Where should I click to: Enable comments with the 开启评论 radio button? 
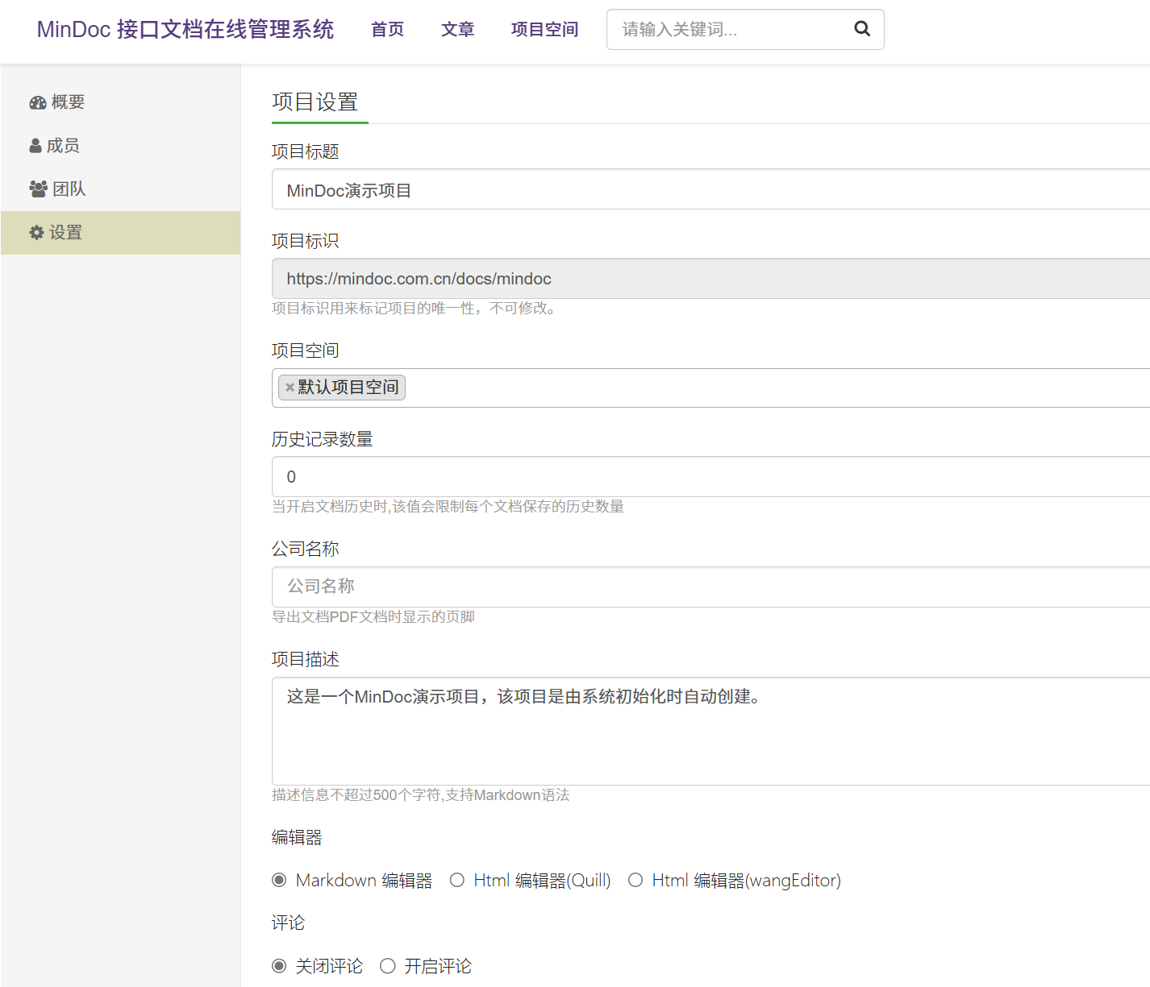[x=388, y=965]
